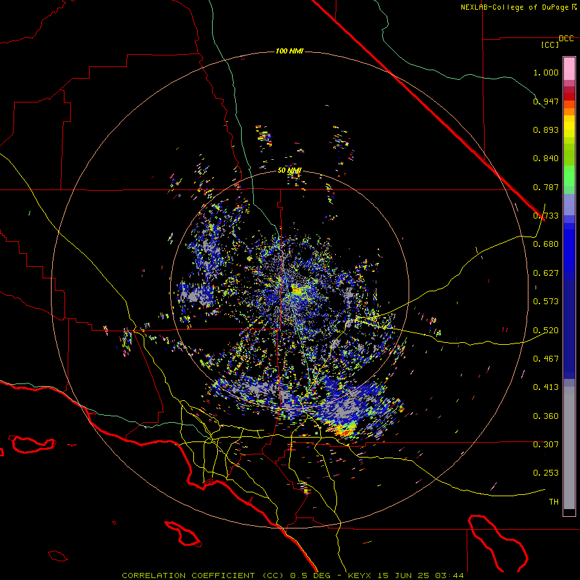Pick the gray color bar segment

(x=569, y=448)
